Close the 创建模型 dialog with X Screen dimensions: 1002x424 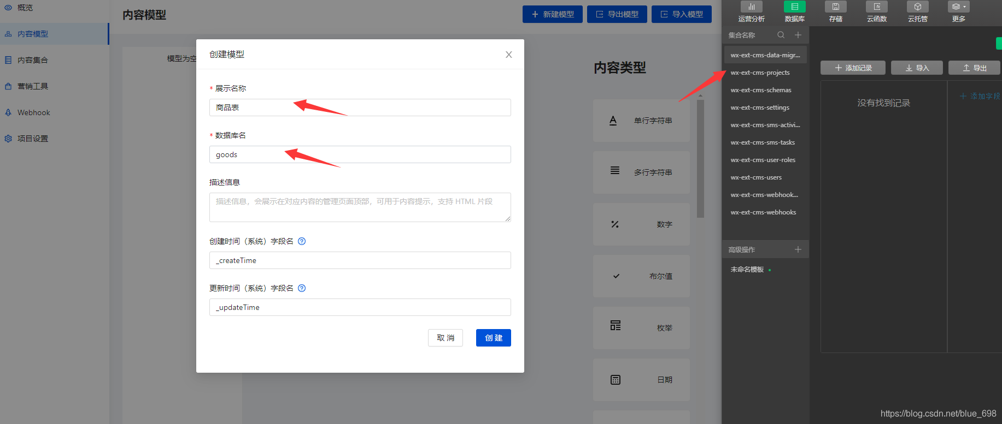coord(508,55)
